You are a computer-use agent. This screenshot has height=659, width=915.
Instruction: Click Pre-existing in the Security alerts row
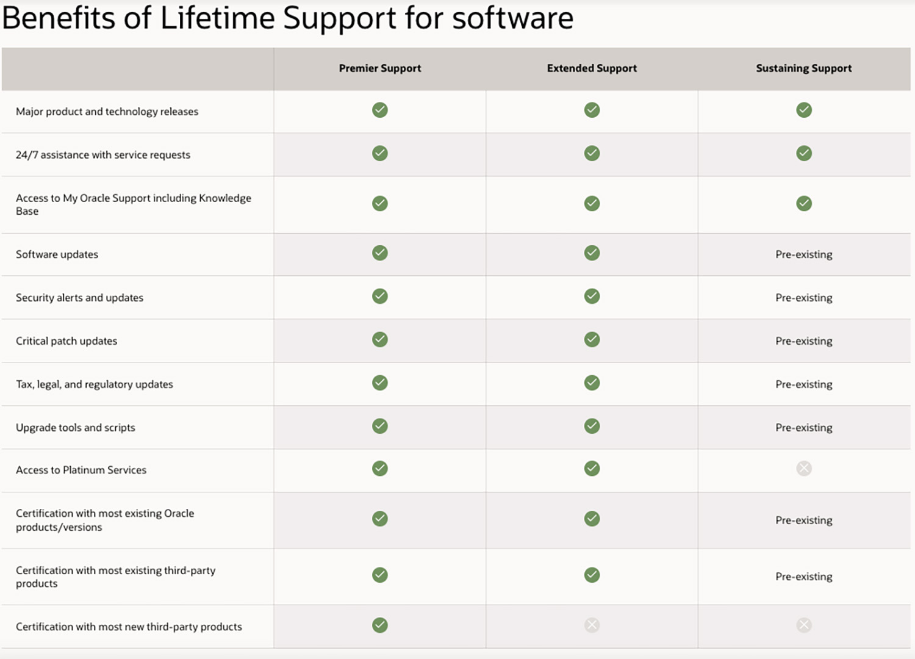click(804, 298)
